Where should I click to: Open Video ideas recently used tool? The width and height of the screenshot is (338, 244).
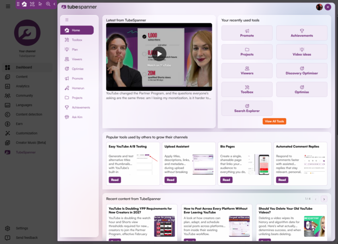point(302,52)
